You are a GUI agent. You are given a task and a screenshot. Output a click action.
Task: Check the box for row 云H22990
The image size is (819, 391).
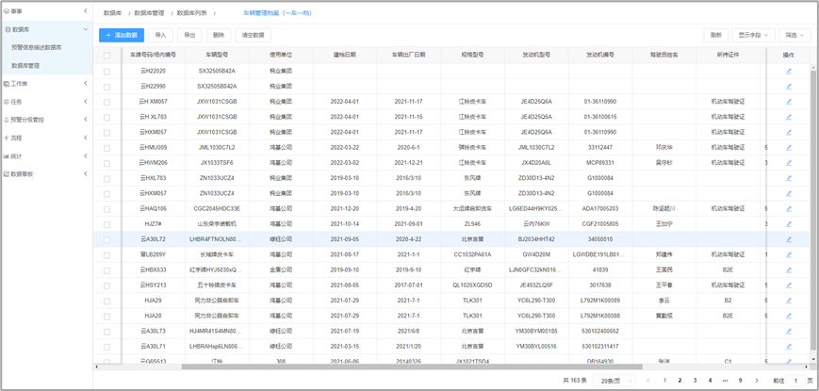pyautogui.click(x=107, y=87)
